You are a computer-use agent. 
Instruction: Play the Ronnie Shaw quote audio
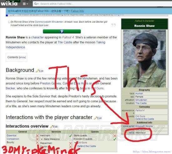62,31
